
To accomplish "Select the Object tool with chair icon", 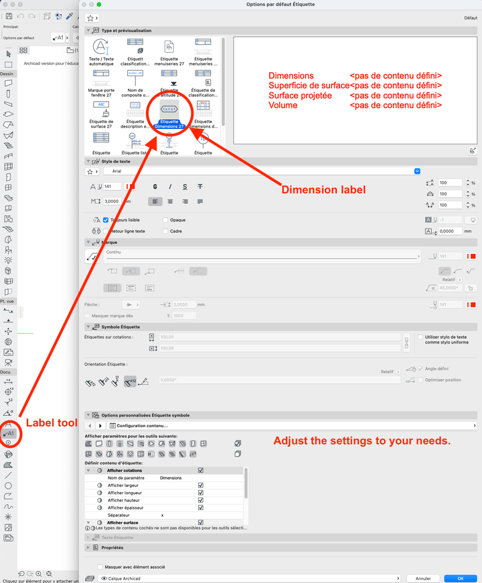I will click(x=8, y=250).
